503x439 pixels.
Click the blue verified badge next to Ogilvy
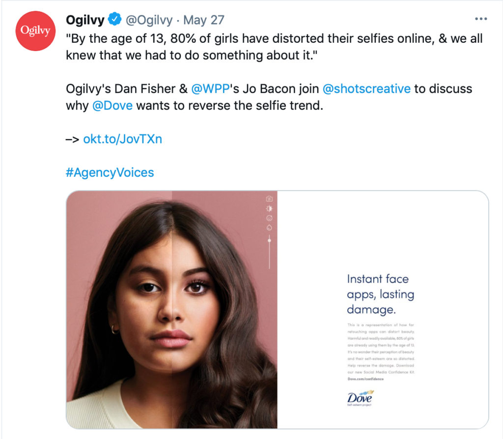(x=115, y=20)
